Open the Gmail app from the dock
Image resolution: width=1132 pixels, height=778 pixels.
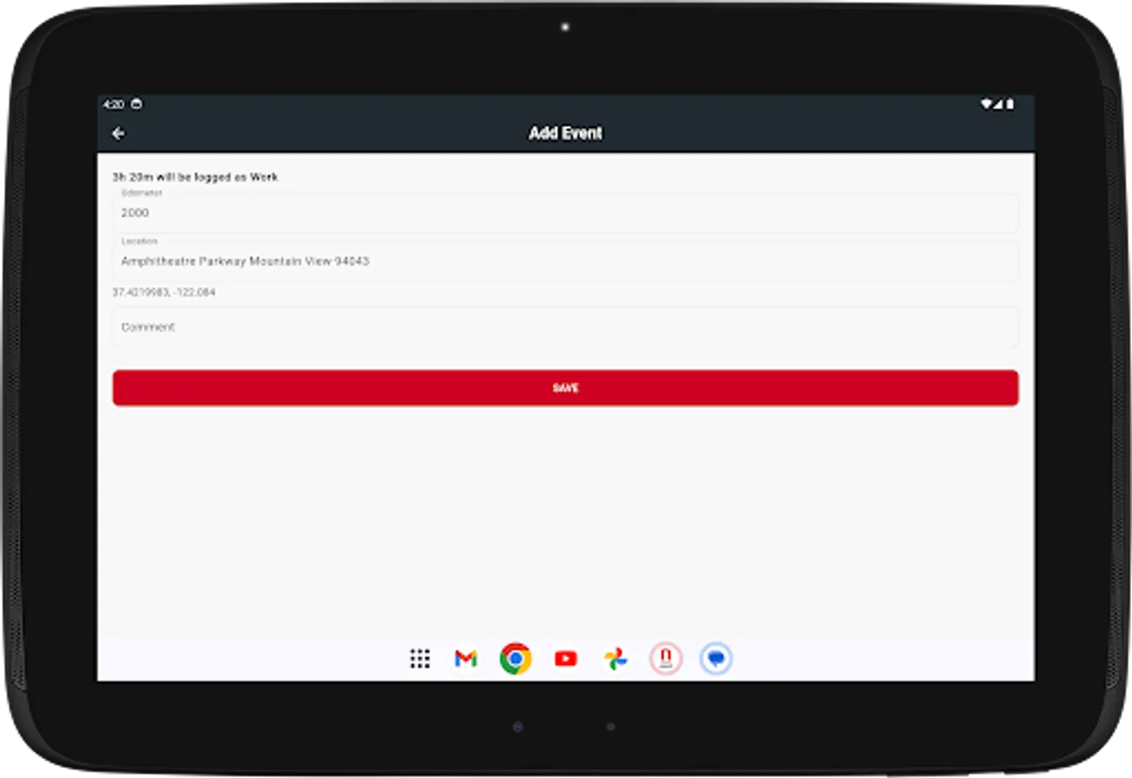pos(465,659)
